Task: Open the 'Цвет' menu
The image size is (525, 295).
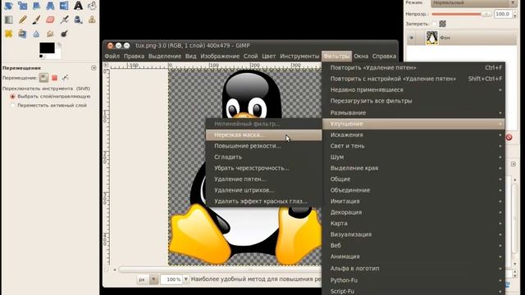Action: [269, 57]
